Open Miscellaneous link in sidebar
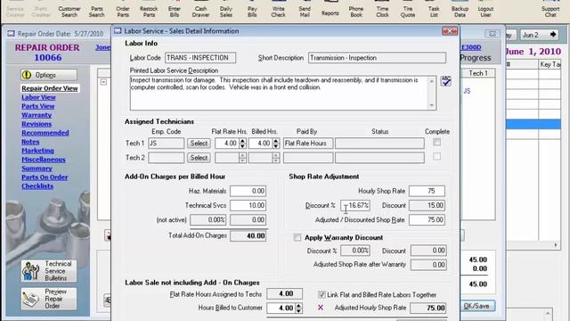 tap(44, 160)
